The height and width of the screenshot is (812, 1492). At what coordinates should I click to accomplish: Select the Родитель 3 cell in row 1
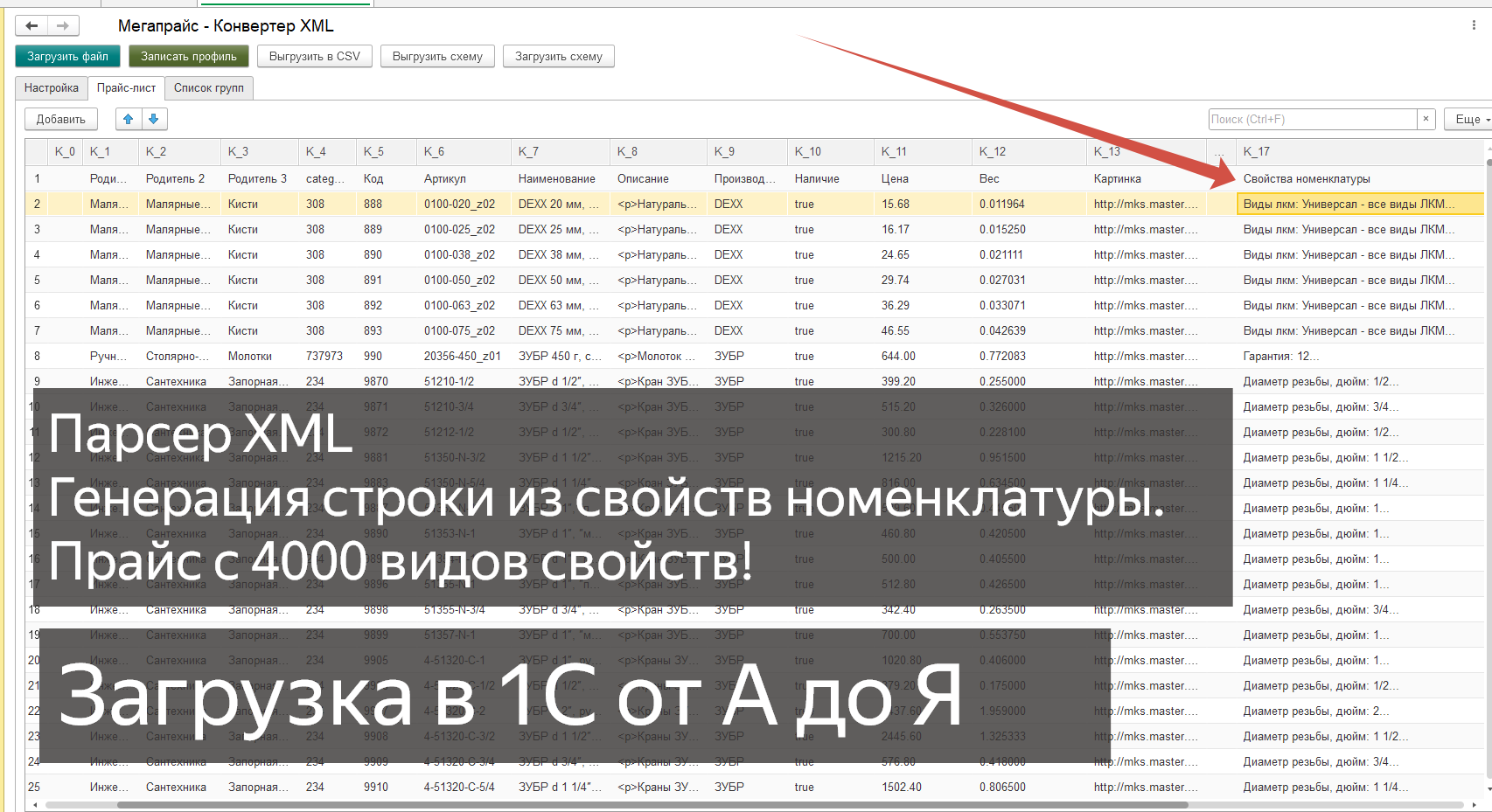point(261,178)
